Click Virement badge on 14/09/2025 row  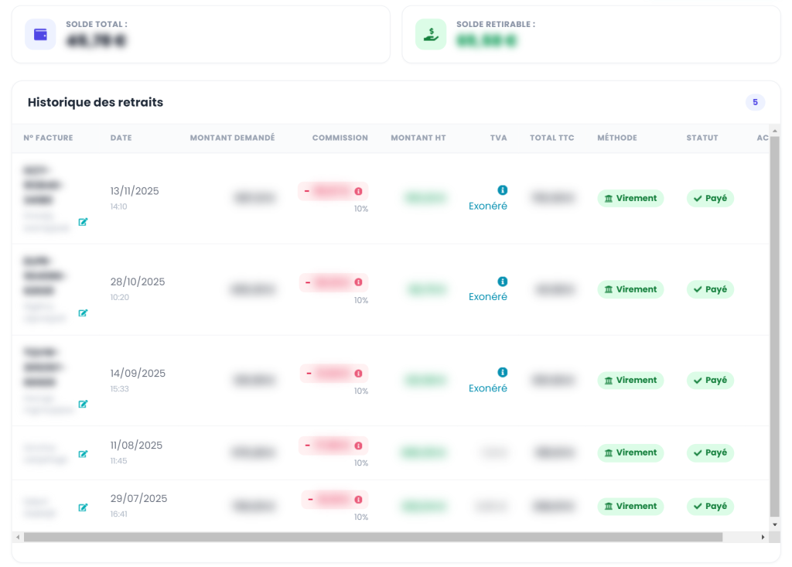click(x=630, y=380)
